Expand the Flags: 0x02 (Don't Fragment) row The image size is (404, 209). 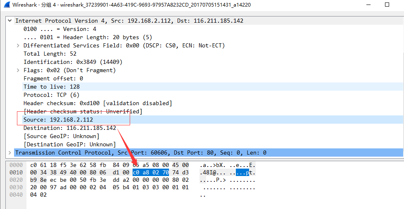tap(18, 70)
